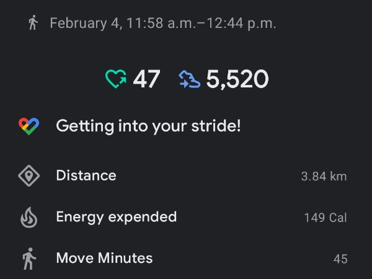Click the 149 calories number
The height and width of the screenshot is (279, 372).
tap(314, 218)
